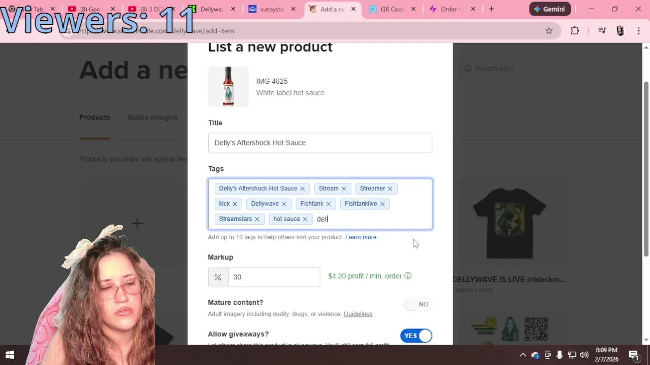This screenshot has height=365, width=650.
Task: Open the "DELLYWAVE IS LIVE" product title
Action: point(509,279)
